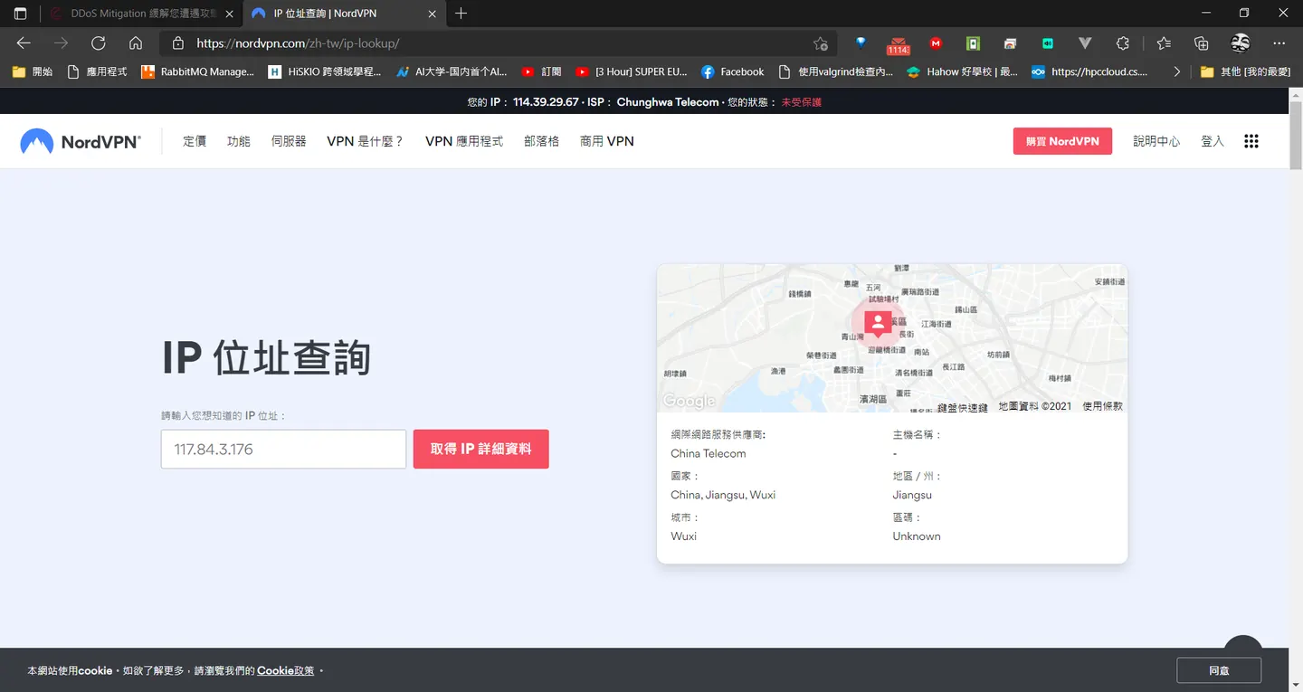This screenshot has height=692, width=1303.
Task: Open the apps grid menu icon
Action: (x=1251, y=141)
